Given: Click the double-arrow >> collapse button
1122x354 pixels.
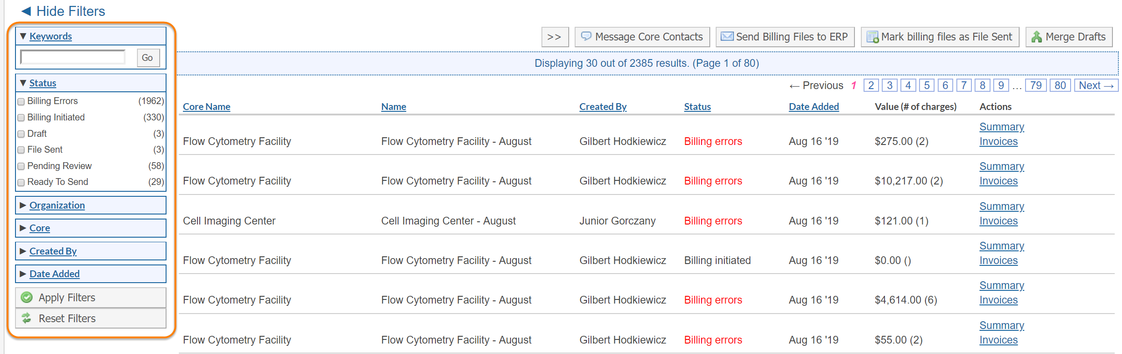Looking at the screenshot, I should (554, 37).
